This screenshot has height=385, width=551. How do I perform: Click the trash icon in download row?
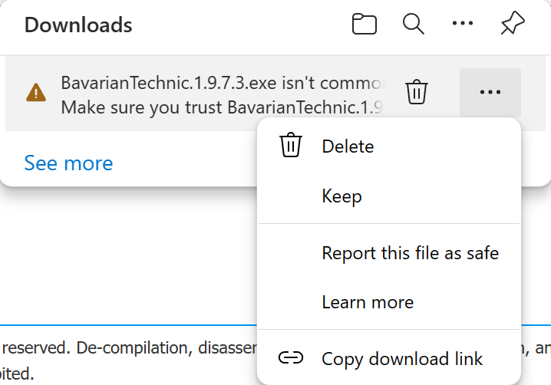[417, 92]
